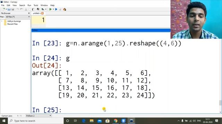222x124 pixels.
Task: Open Google Chrome from taskbar
Action: [116, 121]
